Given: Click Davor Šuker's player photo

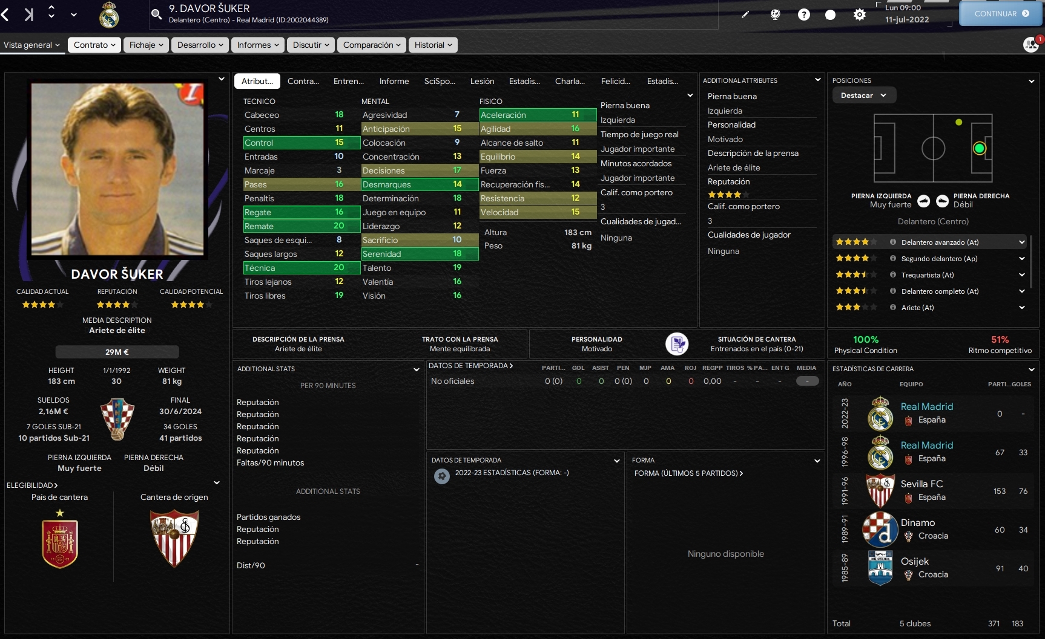Looking at the screenshot, I should pos(117,169).
